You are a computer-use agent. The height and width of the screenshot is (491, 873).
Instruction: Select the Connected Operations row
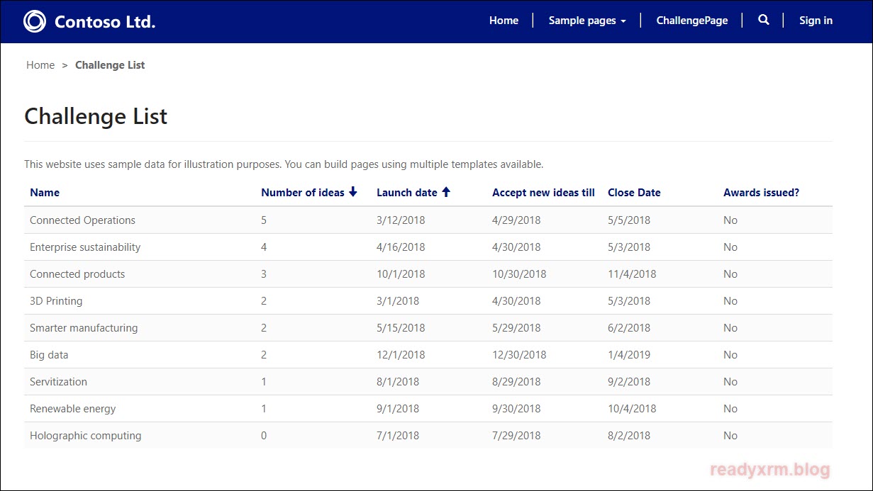(x=82, y=220)
